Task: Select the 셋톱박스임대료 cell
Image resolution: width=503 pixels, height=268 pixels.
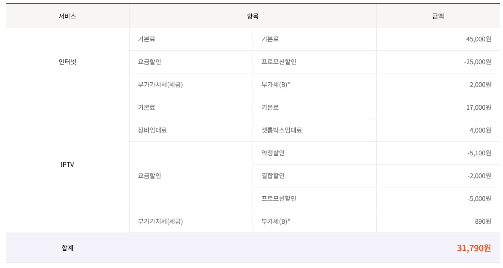Action: coord(282,130)
